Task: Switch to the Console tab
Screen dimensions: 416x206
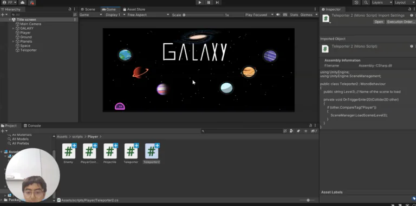Action: point(32,126)
